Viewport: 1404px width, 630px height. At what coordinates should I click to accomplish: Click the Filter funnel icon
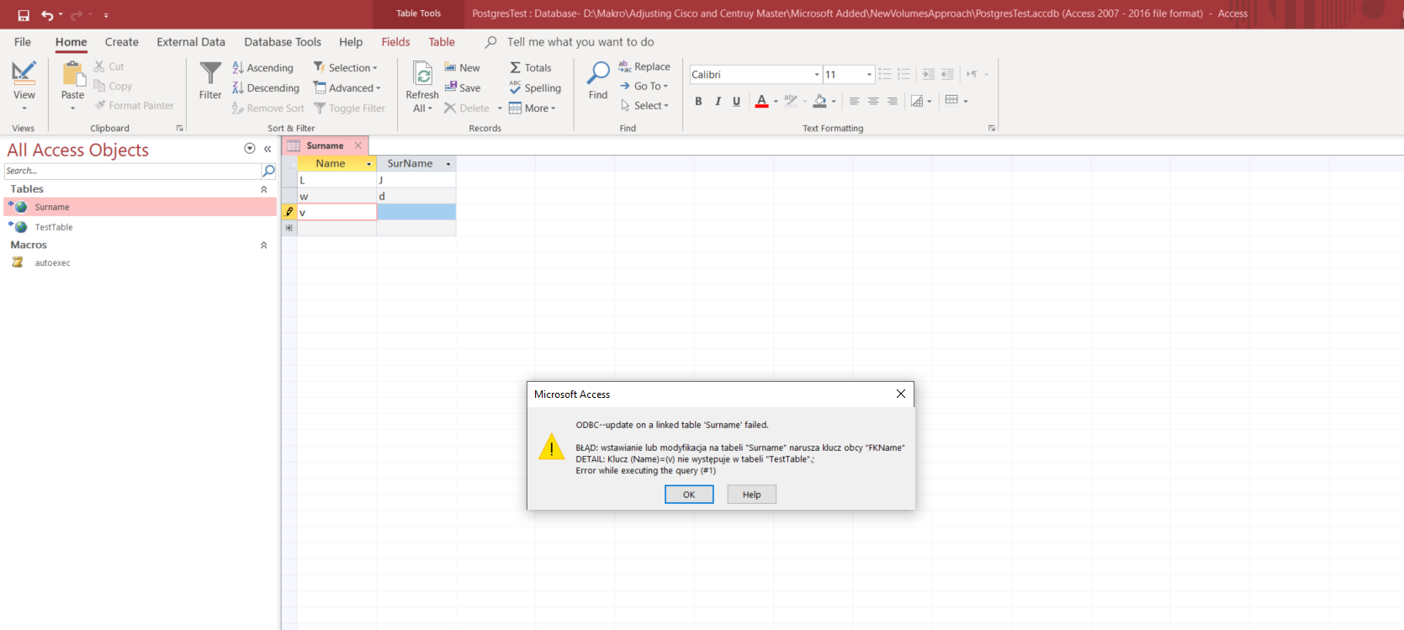coord(210,73)
